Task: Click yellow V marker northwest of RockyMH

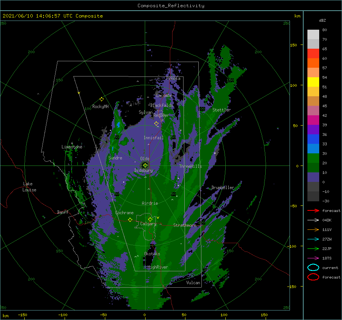Action: pyautogui.click(x=79, y=93)
